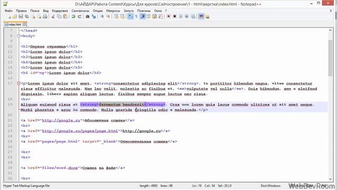This screenshot has height=190, width=337.
Task: Toggle synchronized vertical scrolling
Action: tap(116, 16)
